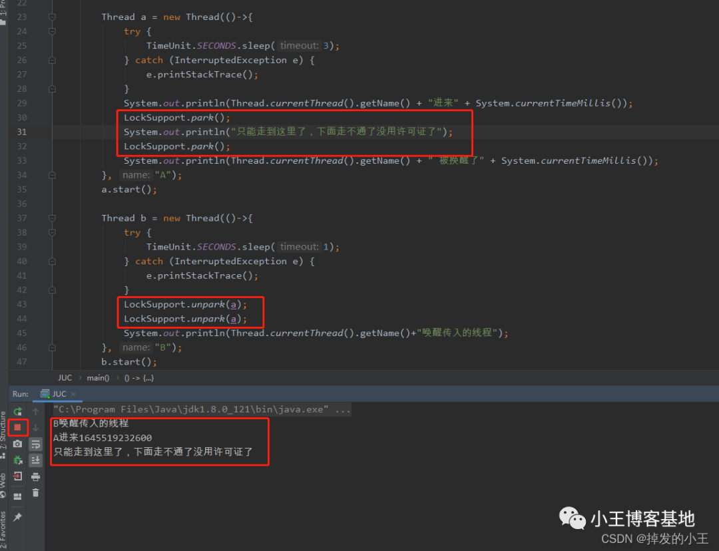Click the Print console output icon
The height and width of the screenshot is (551, 719).
pyautogui.click(x=36, y=476)
